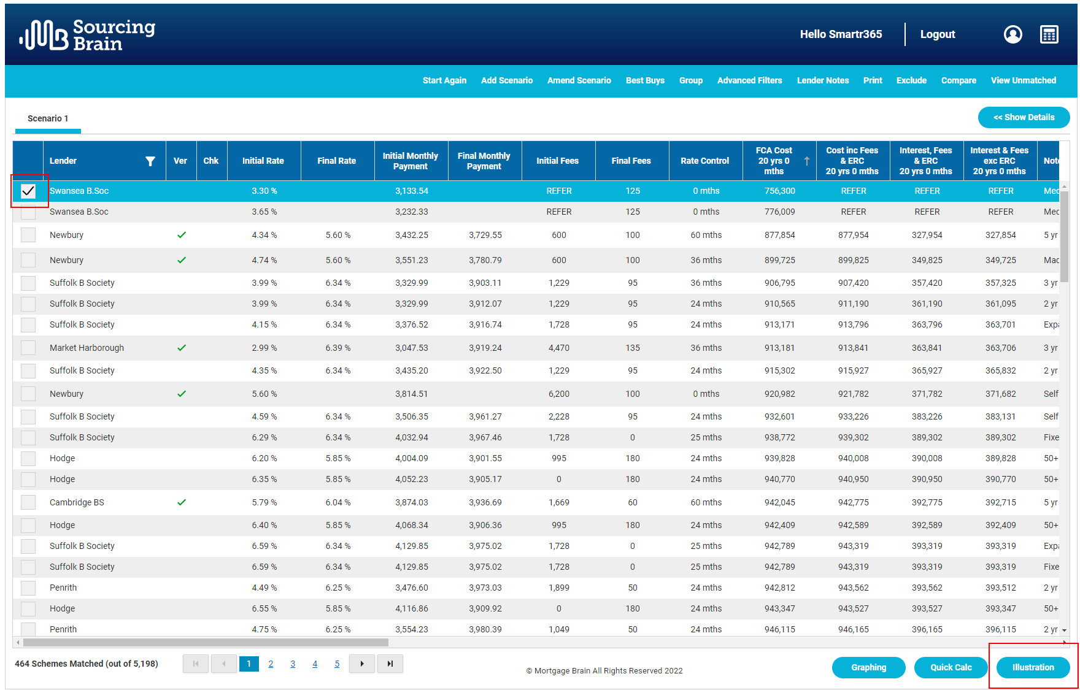Open the Graphing button
1080x690 pixels.
point(868,667)
